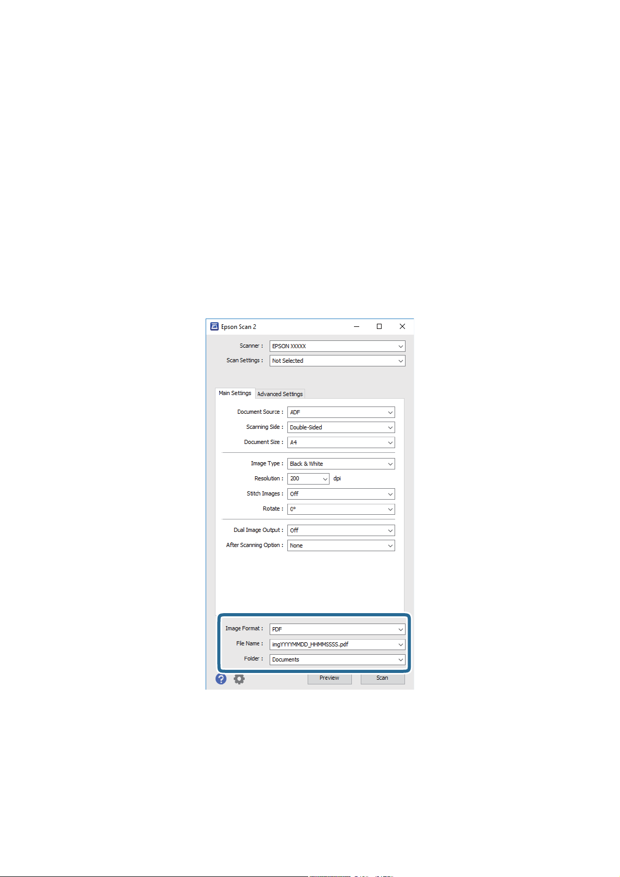This screenshot has height=877, width=620.
Task: Maximize the Epson Scan 2 window
Action: 379,326
